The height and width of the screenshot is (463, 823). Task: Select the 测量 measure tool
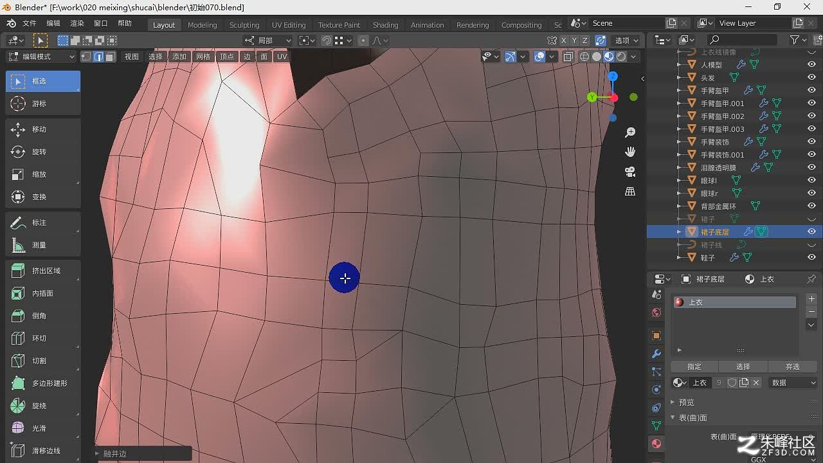coord(42,245)
